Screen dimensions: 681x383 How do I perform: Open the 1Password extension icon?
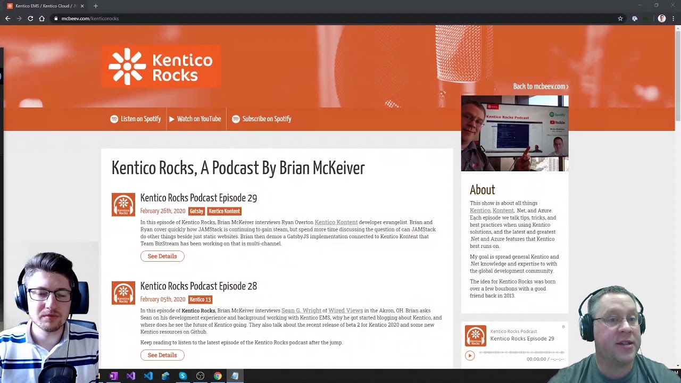pos(634,19)
